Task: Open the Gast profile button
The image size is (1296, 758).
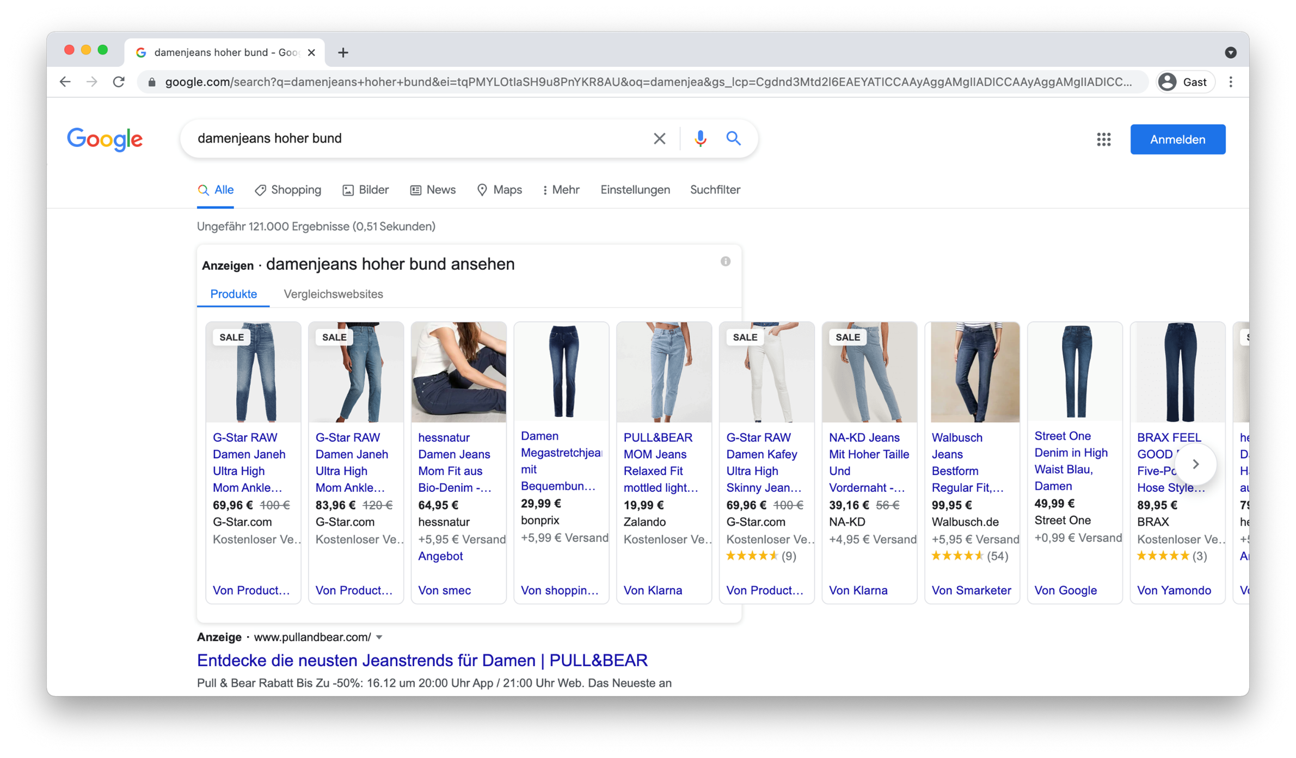Action: [1184, 82]
